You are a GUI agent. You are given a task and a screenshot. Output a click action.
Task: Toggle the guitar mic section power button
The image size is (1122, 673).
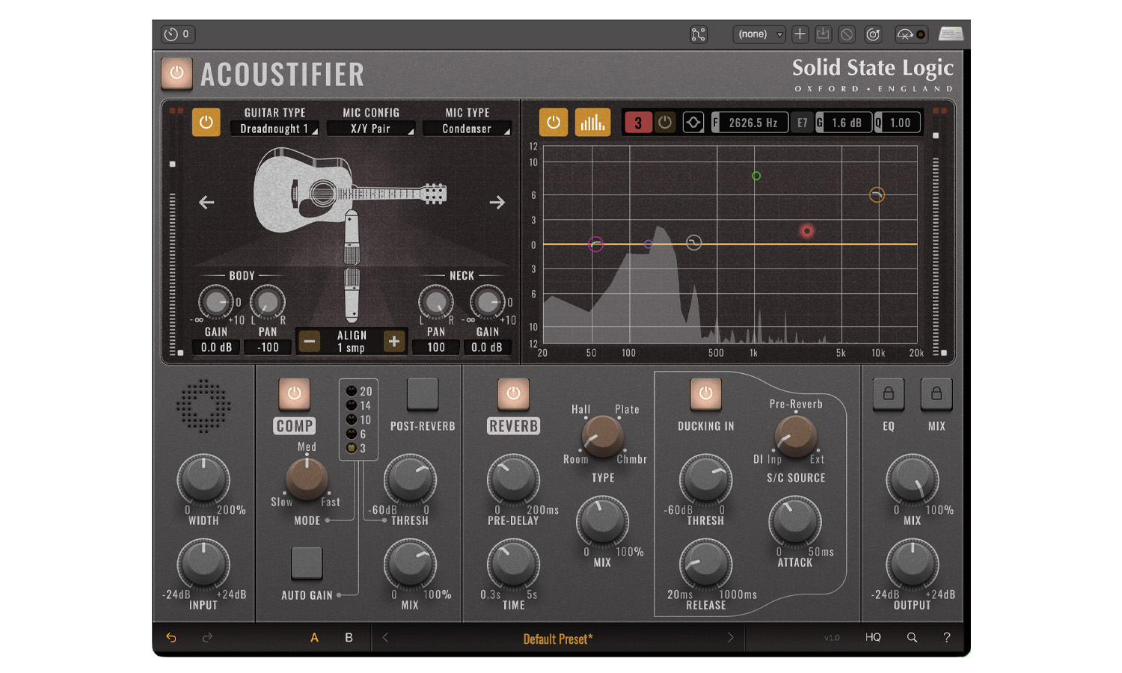point(206,122)
